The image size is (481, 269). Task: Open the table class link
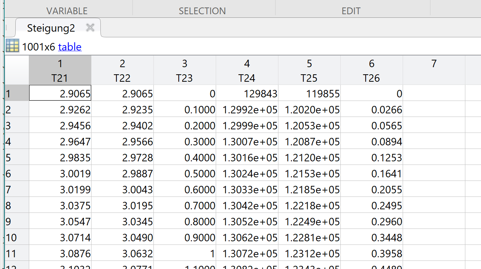click(70, 47)
